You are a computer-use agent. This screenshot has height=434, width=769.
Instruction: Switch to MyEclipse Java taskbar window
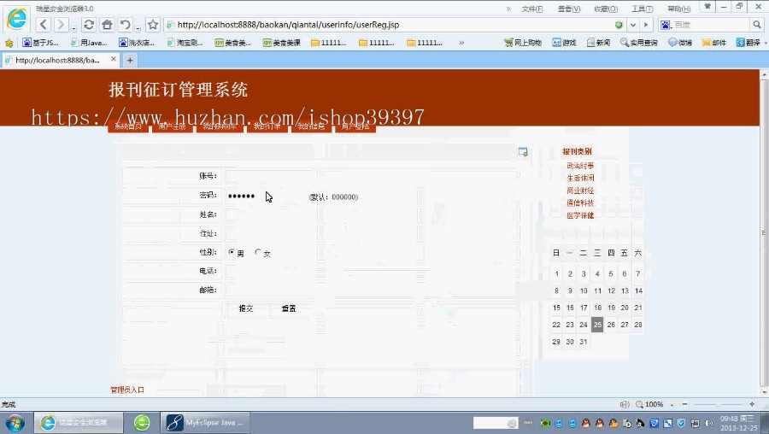(205, 422)
